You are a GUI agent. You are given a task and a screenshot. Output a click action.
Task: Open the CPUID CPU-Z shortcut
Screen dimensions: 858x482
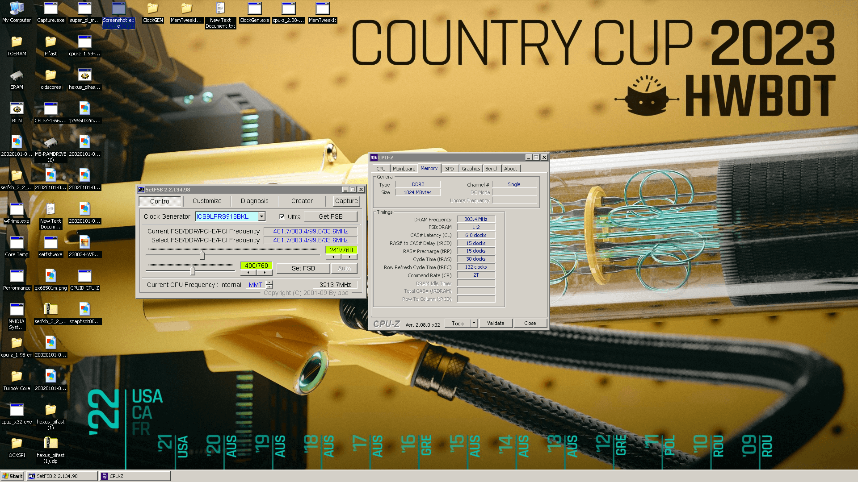pos(84,280)
